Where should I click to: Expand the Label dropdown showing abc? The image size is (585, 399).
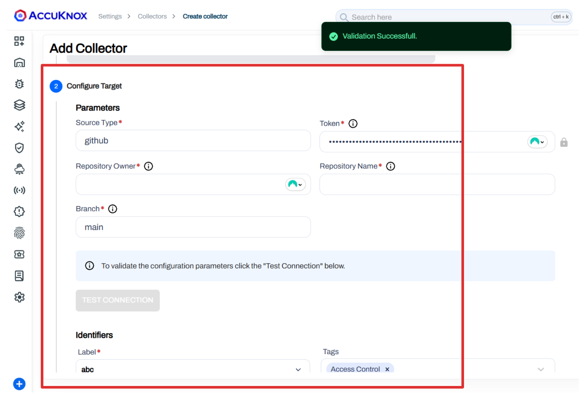pyautogui.click(x=298, y=369)
